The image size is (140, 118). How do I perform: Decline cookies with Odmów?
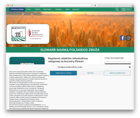[90, 73]
